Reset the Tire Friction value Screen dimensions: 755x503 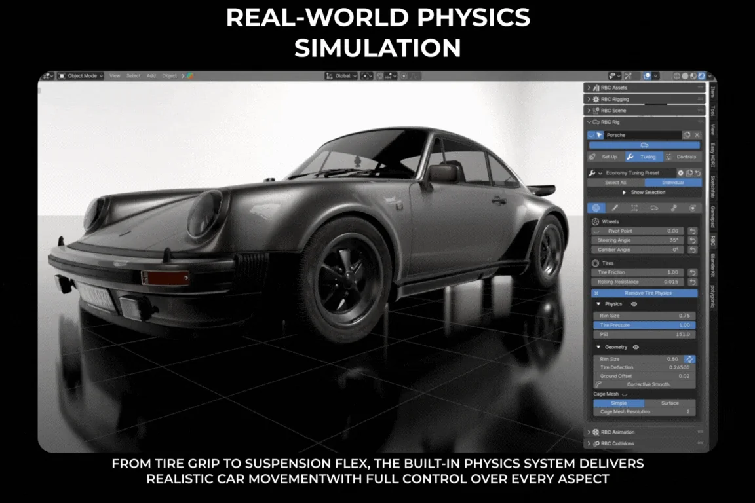pos(692,272)
